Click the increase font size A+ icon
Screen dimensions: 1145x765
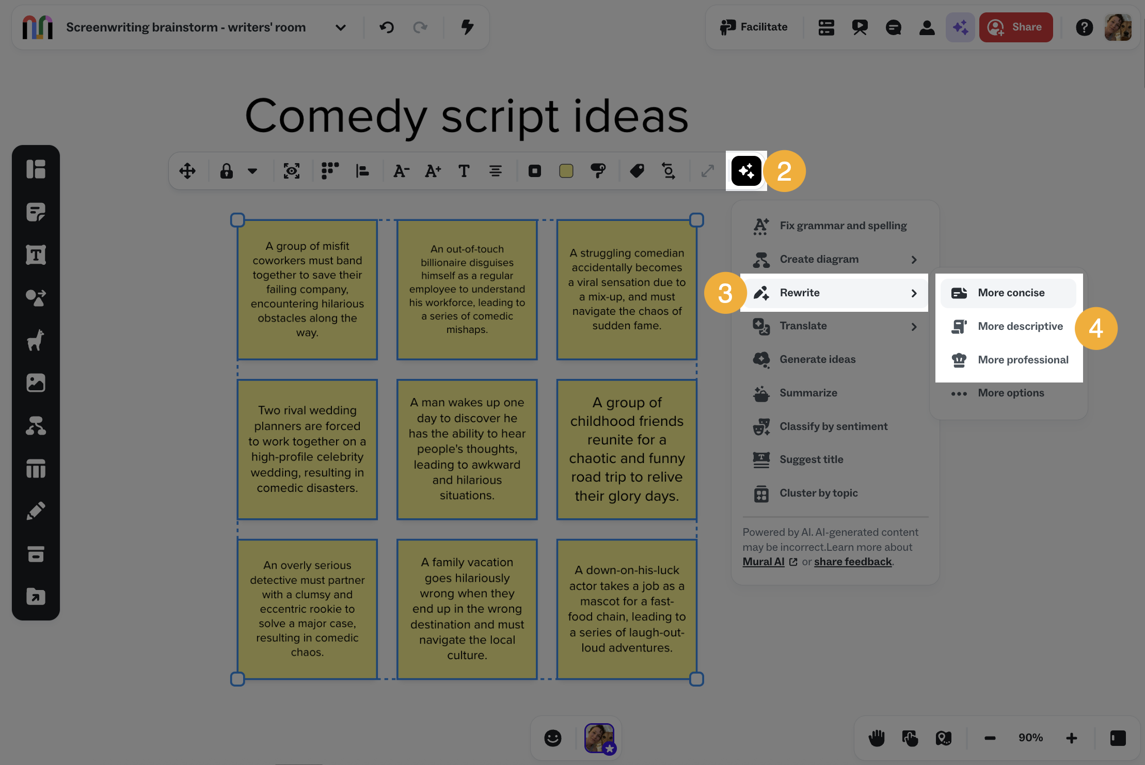[x=433, y=171]
